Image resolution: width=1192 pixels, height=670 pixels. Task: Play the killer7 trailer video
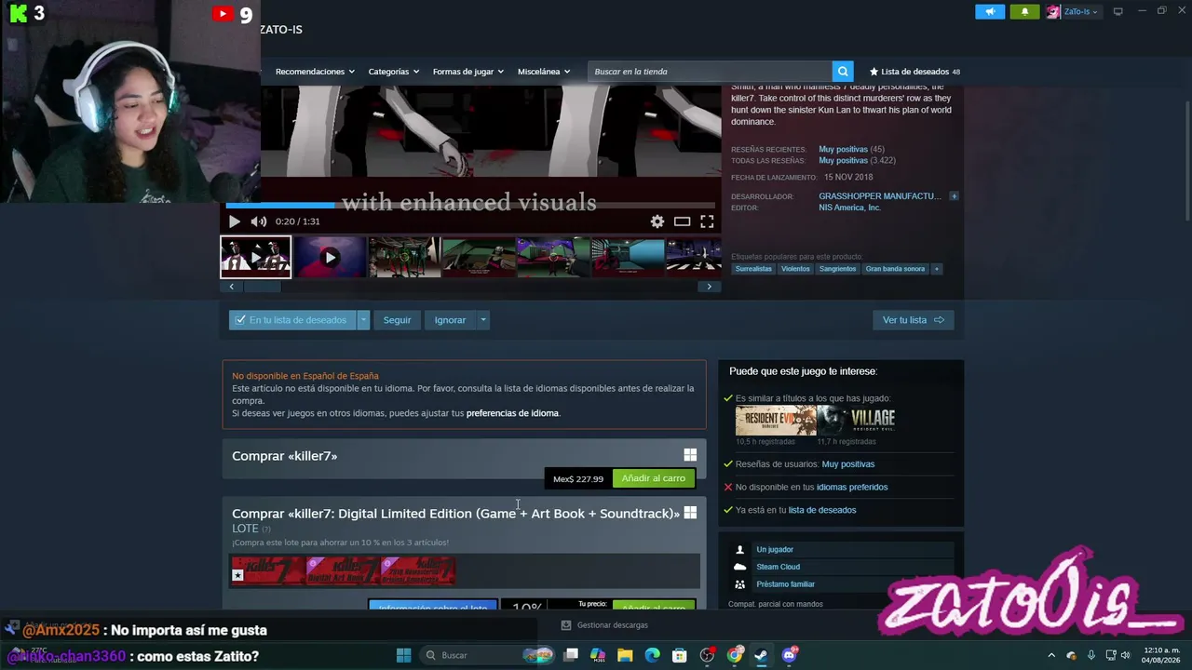coord(234,221)
